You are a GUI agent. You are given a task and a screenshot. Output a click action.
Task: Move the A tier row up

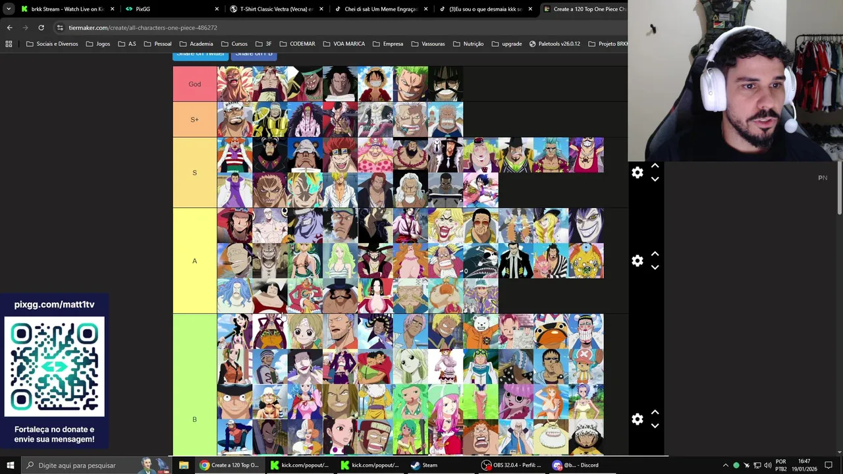(x=655, y=254)
